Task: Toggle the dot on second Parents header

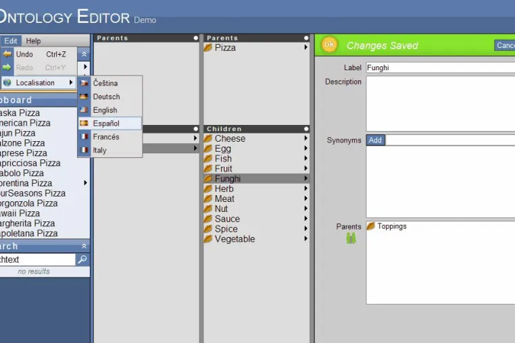Action: (306, 38)
